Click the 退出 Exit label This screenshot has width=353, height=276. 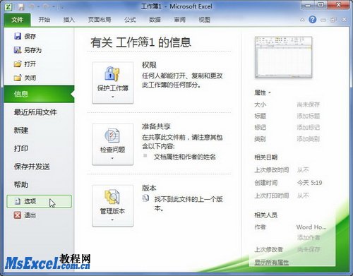point(30,215)
